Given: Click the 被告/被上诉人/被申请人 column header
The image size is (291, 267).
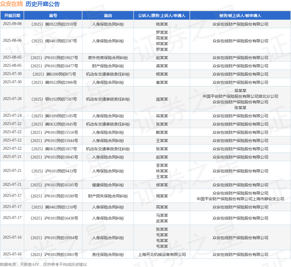Looking at the screenshot, I should 240,16.
